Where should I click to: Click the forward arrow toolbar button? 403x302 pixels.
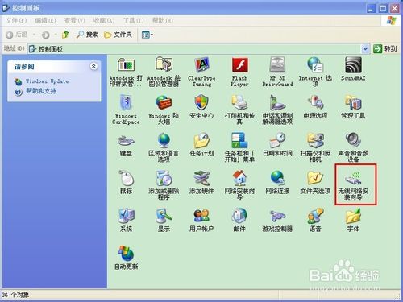click(45, 35)
